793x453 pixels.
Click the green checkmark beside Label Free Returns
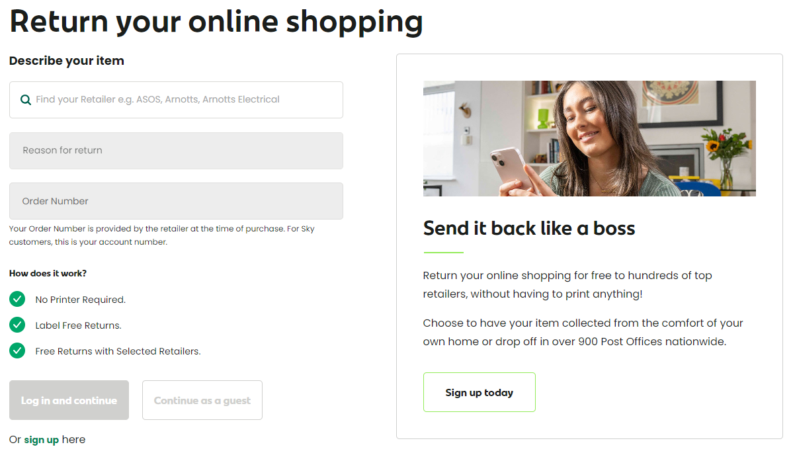17,325
